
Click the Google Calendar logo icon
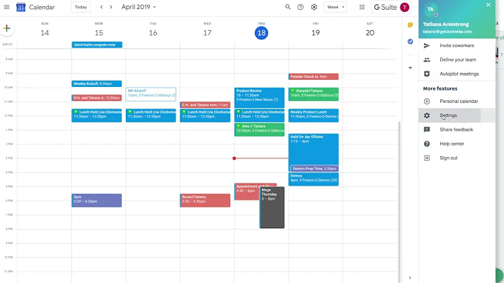(20, 7)
